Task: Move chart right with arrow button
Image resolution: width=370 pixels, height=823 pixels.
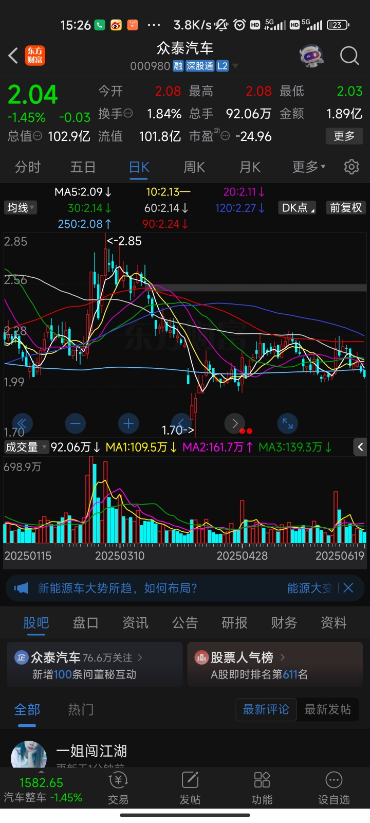Action: click(235, 424)
